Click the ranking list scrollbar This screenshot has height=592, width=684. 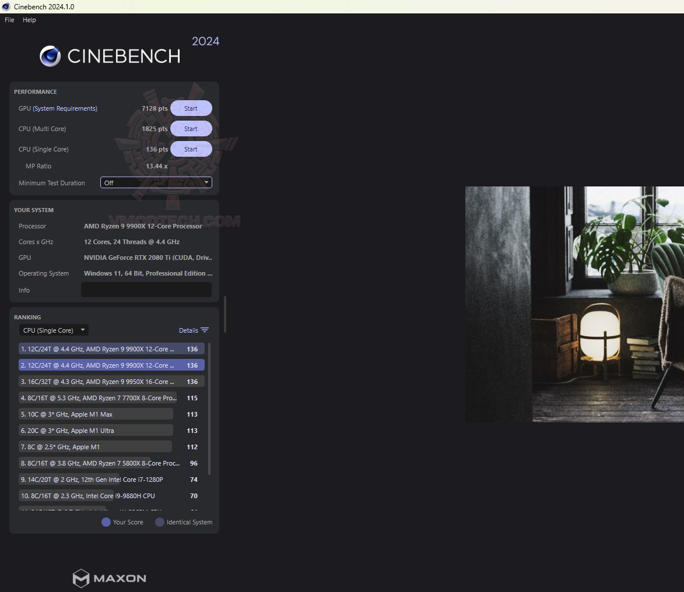pos(209,408)
